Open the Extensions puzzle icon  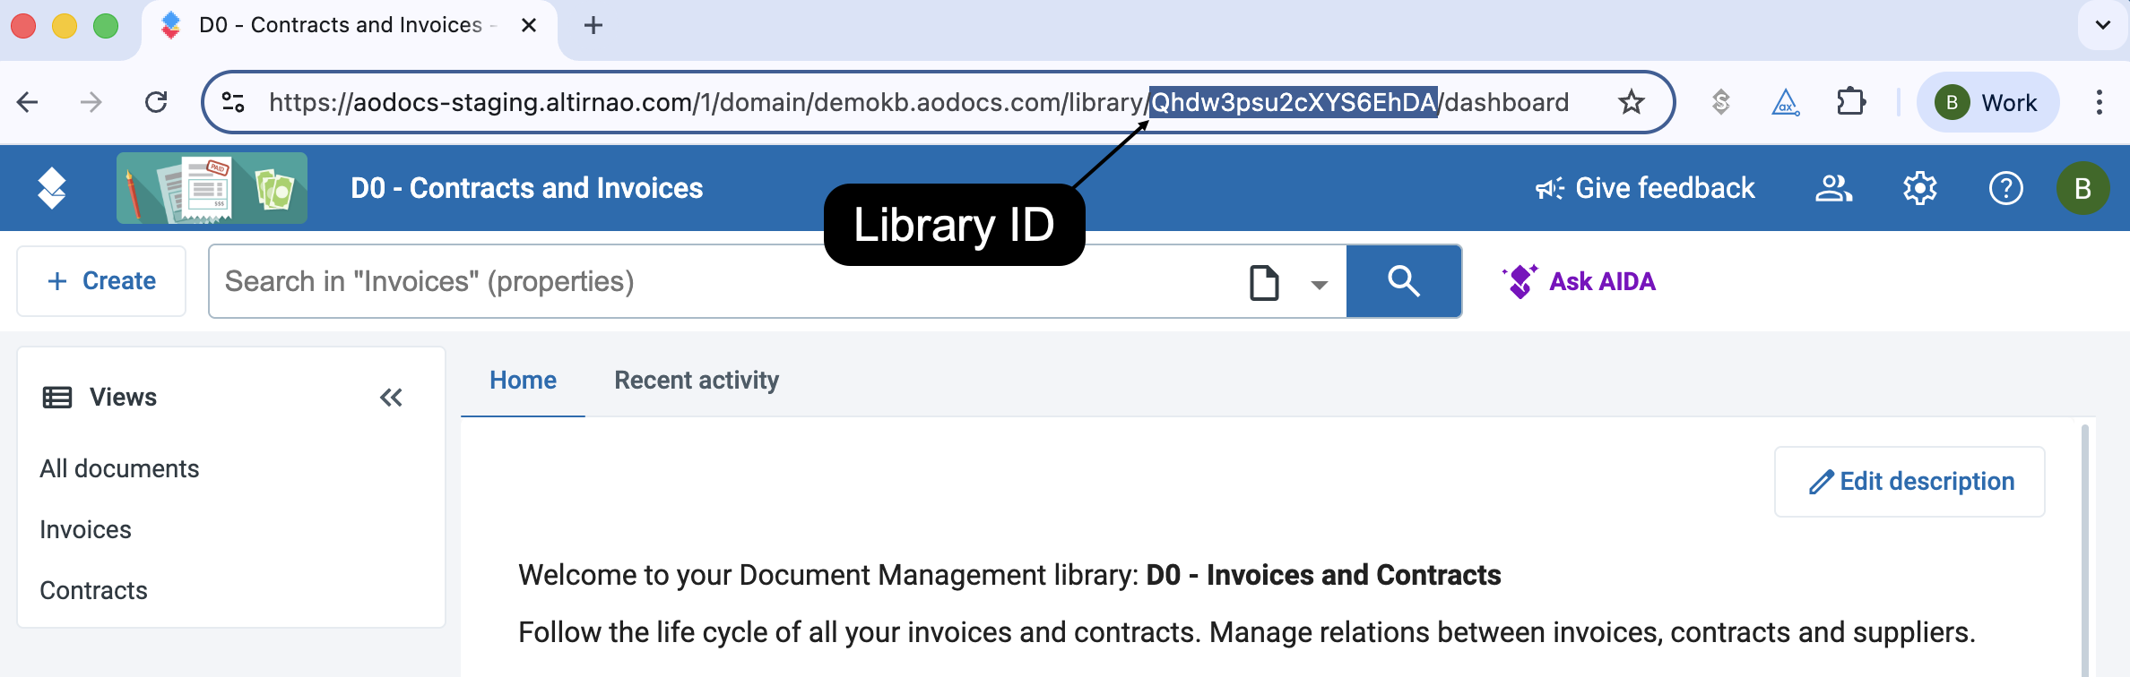1851,102
